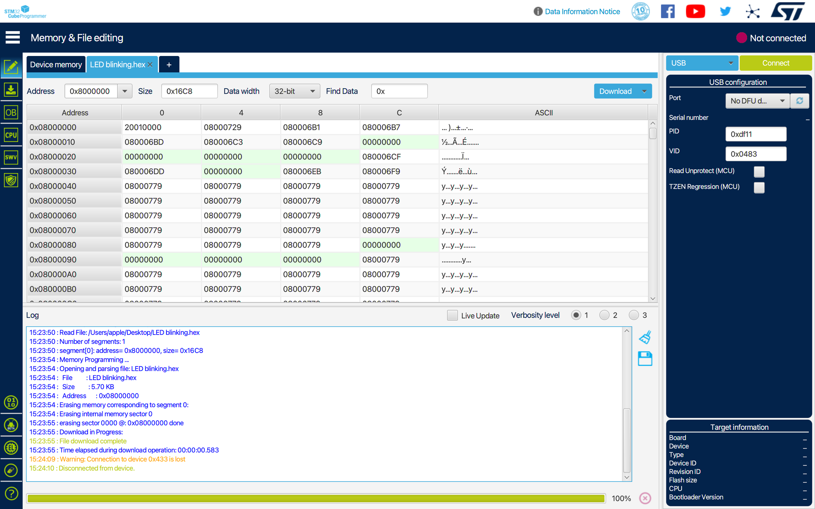The height and width of the screenshot is (509, 815).
Task: Enable the Live Update checkbox
Action: (x=452, y=315)
